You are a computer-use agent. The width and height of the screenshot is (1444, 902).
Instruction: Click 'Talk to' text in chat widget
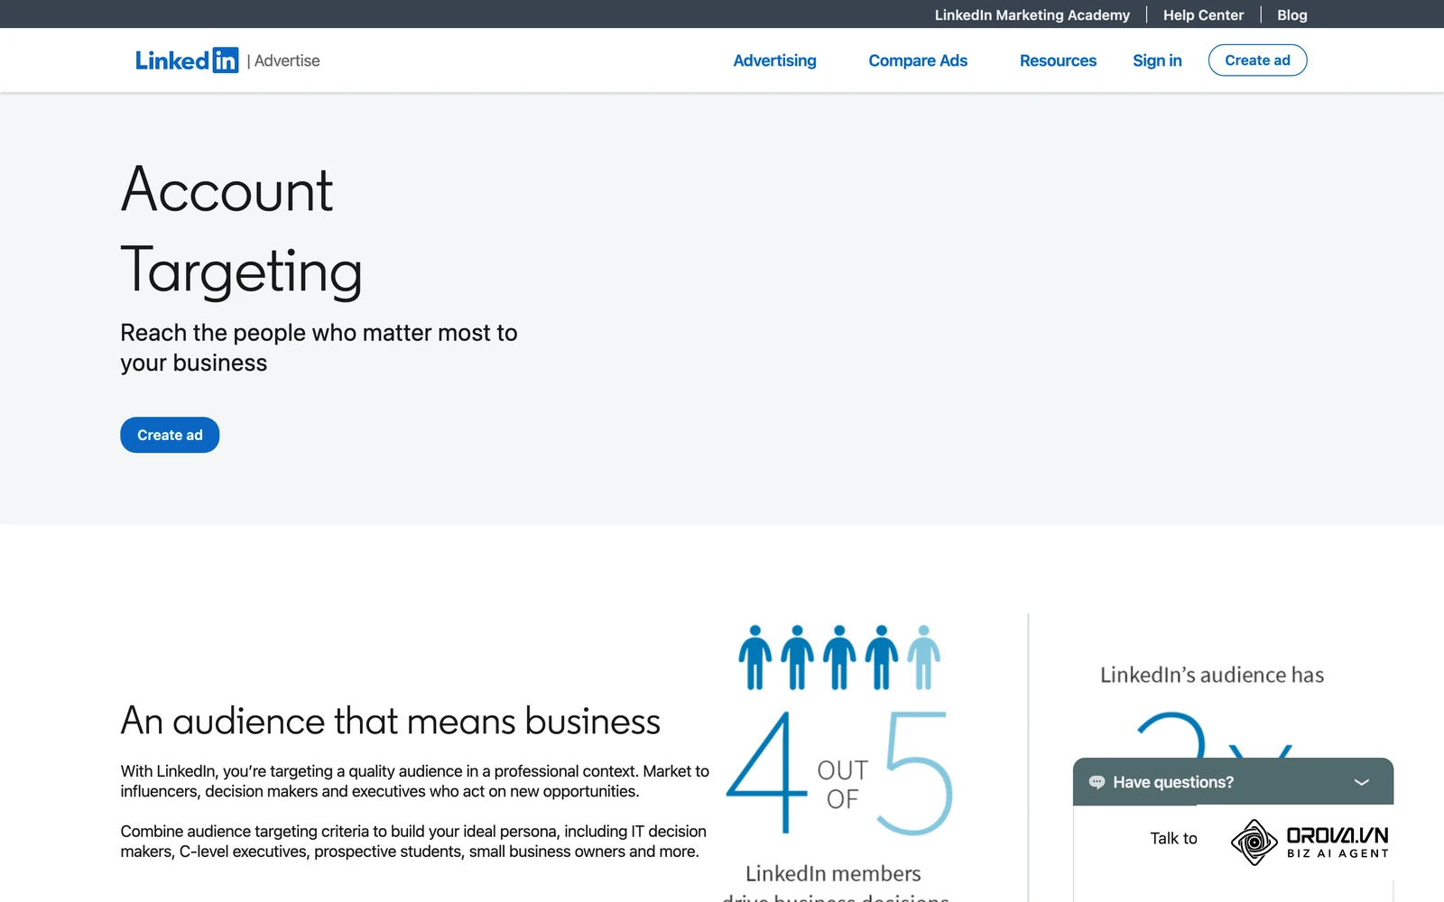pos(1173,838)
